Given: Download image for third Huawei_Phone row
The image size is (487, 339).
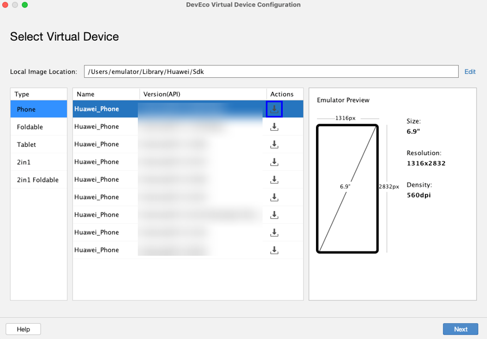Looking at the screenshot, I should tap(274, 145).
